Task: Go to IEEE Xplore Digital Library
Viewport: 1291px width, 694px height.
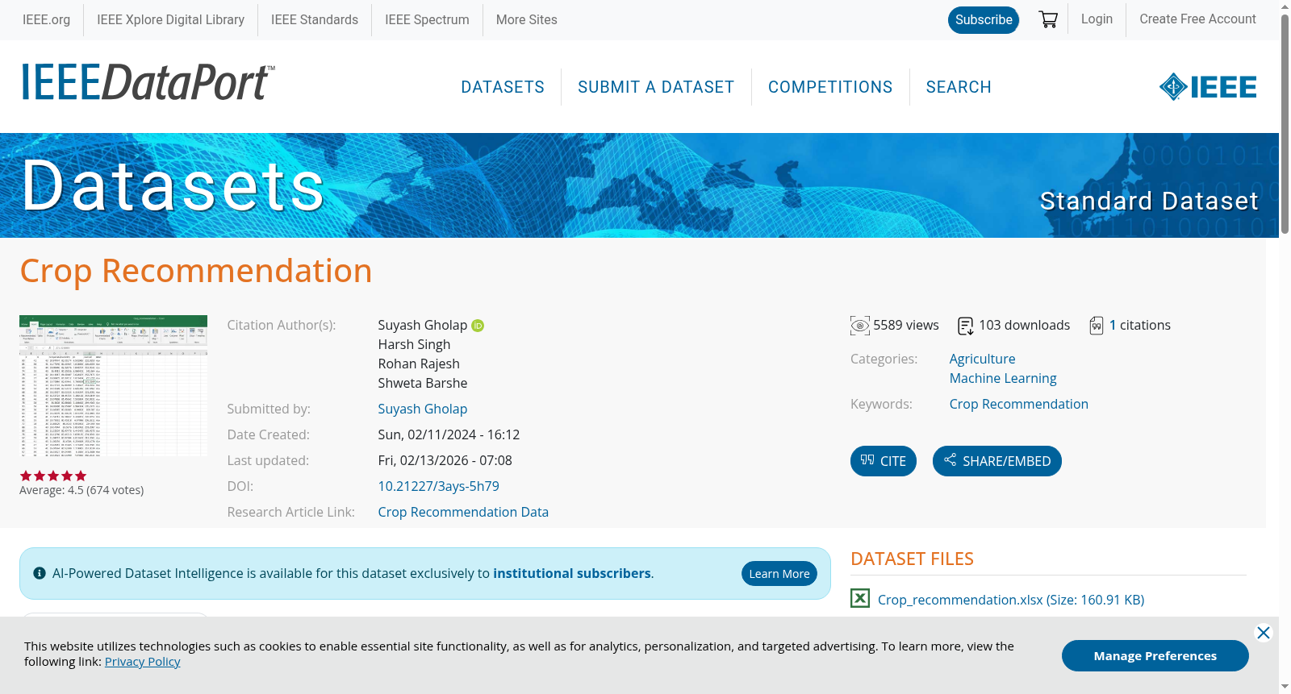Action: 170,19
